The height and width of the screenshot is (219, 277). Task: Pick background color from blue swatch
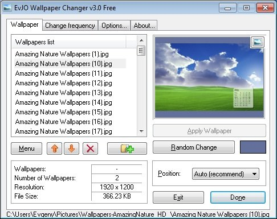tap(253, 147)
